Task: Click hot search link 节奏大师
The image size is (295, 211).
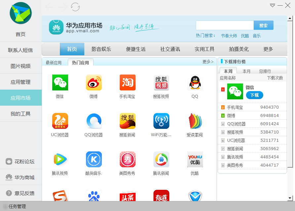Action: (x=229, y=36)
